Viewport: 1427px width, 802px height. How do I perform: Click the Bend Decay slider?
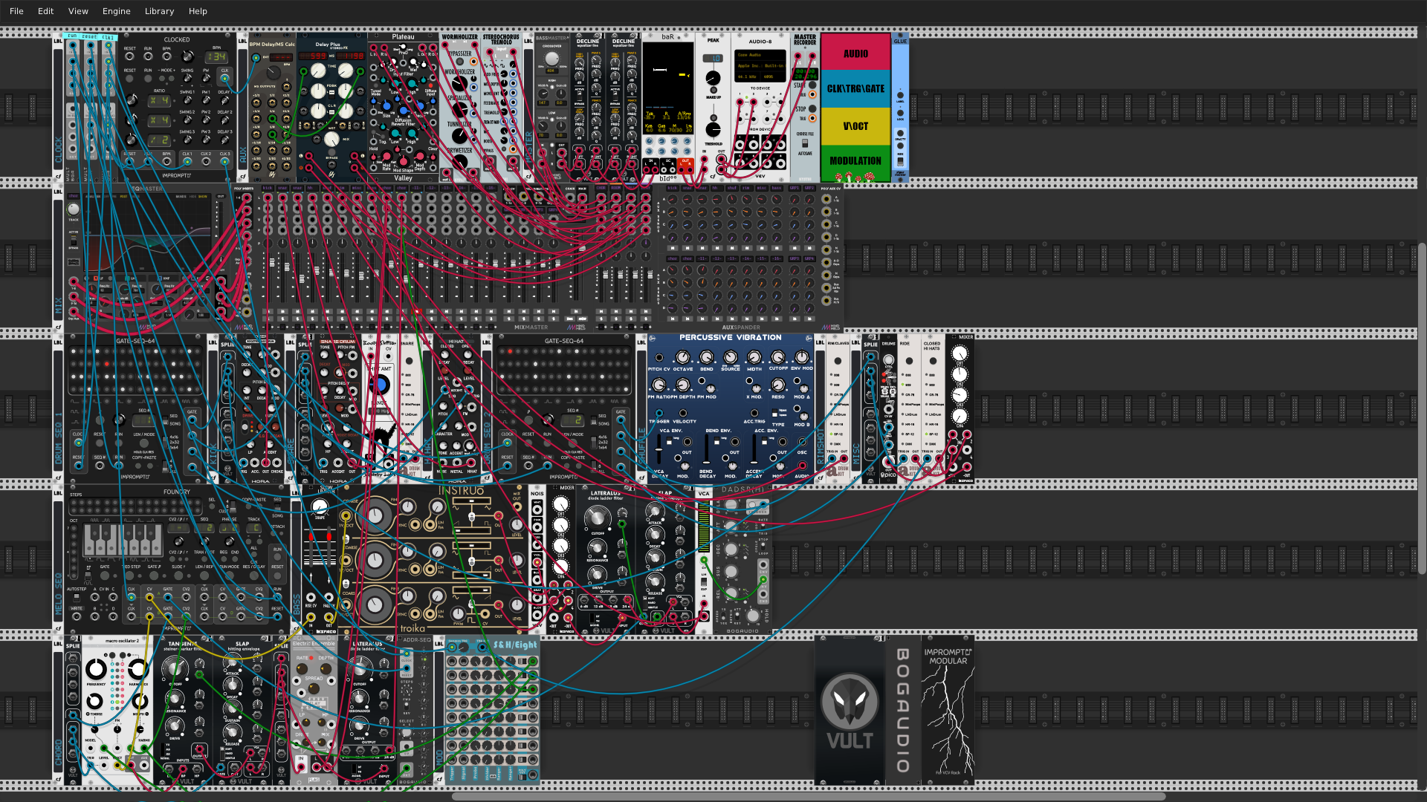[707, 451]
